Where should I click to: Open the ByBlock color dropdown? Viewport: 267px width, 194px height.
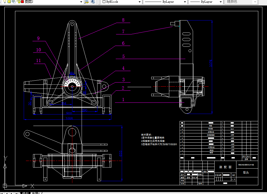click(x=140, y=2)
